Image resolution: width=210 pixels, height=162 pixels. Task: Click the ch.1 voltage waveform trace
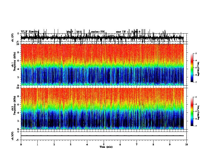pyautogui.click(x=102, y=38)
